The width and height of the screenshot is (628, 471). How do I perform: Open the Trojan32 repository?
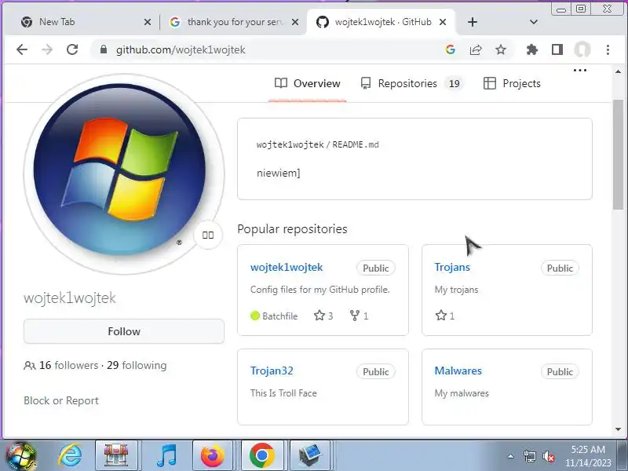coord(272,371)
